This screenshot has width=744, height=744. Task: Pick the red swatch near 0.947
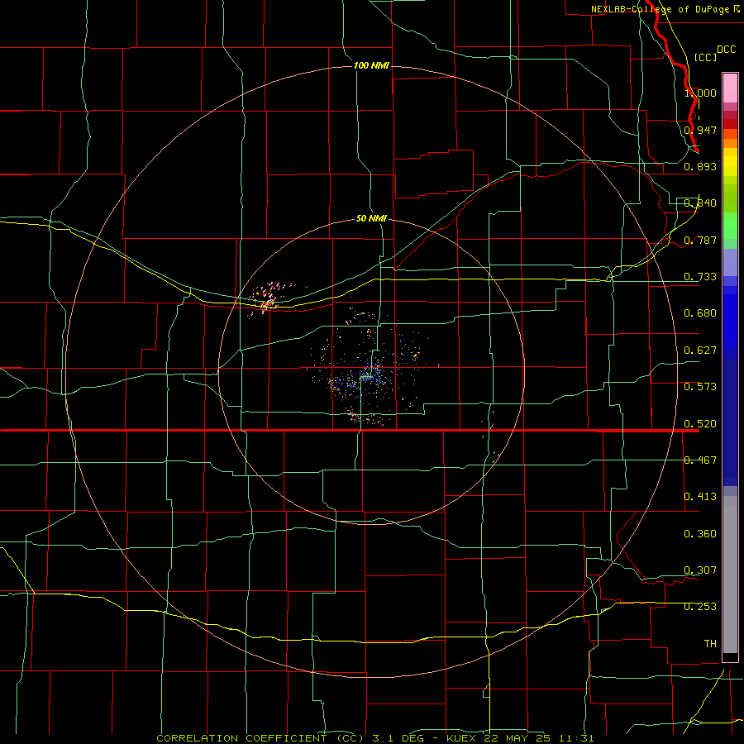click(730, 124)
